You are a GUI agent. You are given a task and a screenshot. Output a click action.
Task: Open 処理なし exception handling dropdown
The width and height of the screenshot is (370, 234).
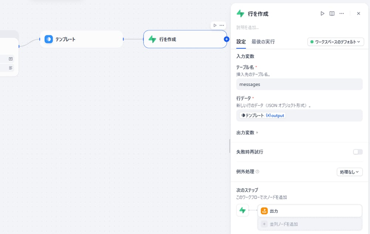[349, 172]
